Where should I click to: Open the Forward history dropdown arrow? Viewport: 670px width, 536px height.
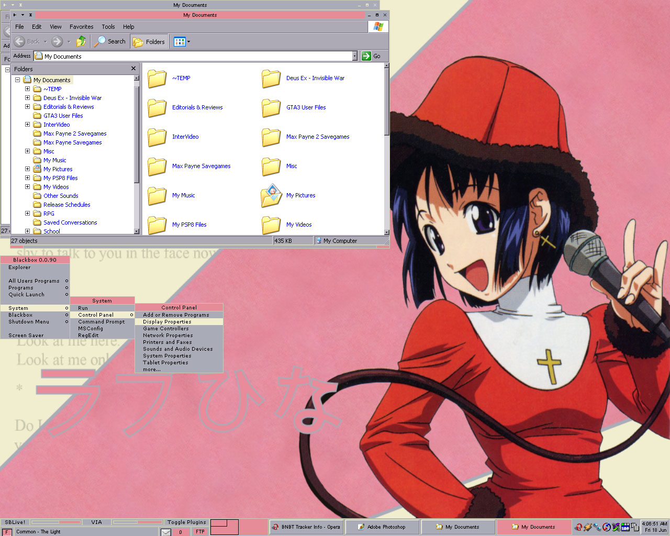point(69,42)
